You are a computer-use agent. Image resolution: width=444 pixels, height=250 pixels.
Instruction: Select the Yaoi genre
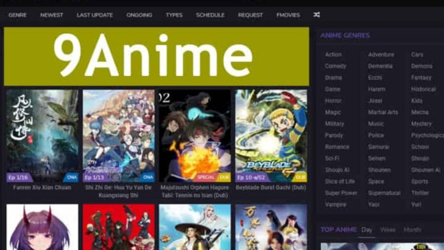click(x=374, y=205)
